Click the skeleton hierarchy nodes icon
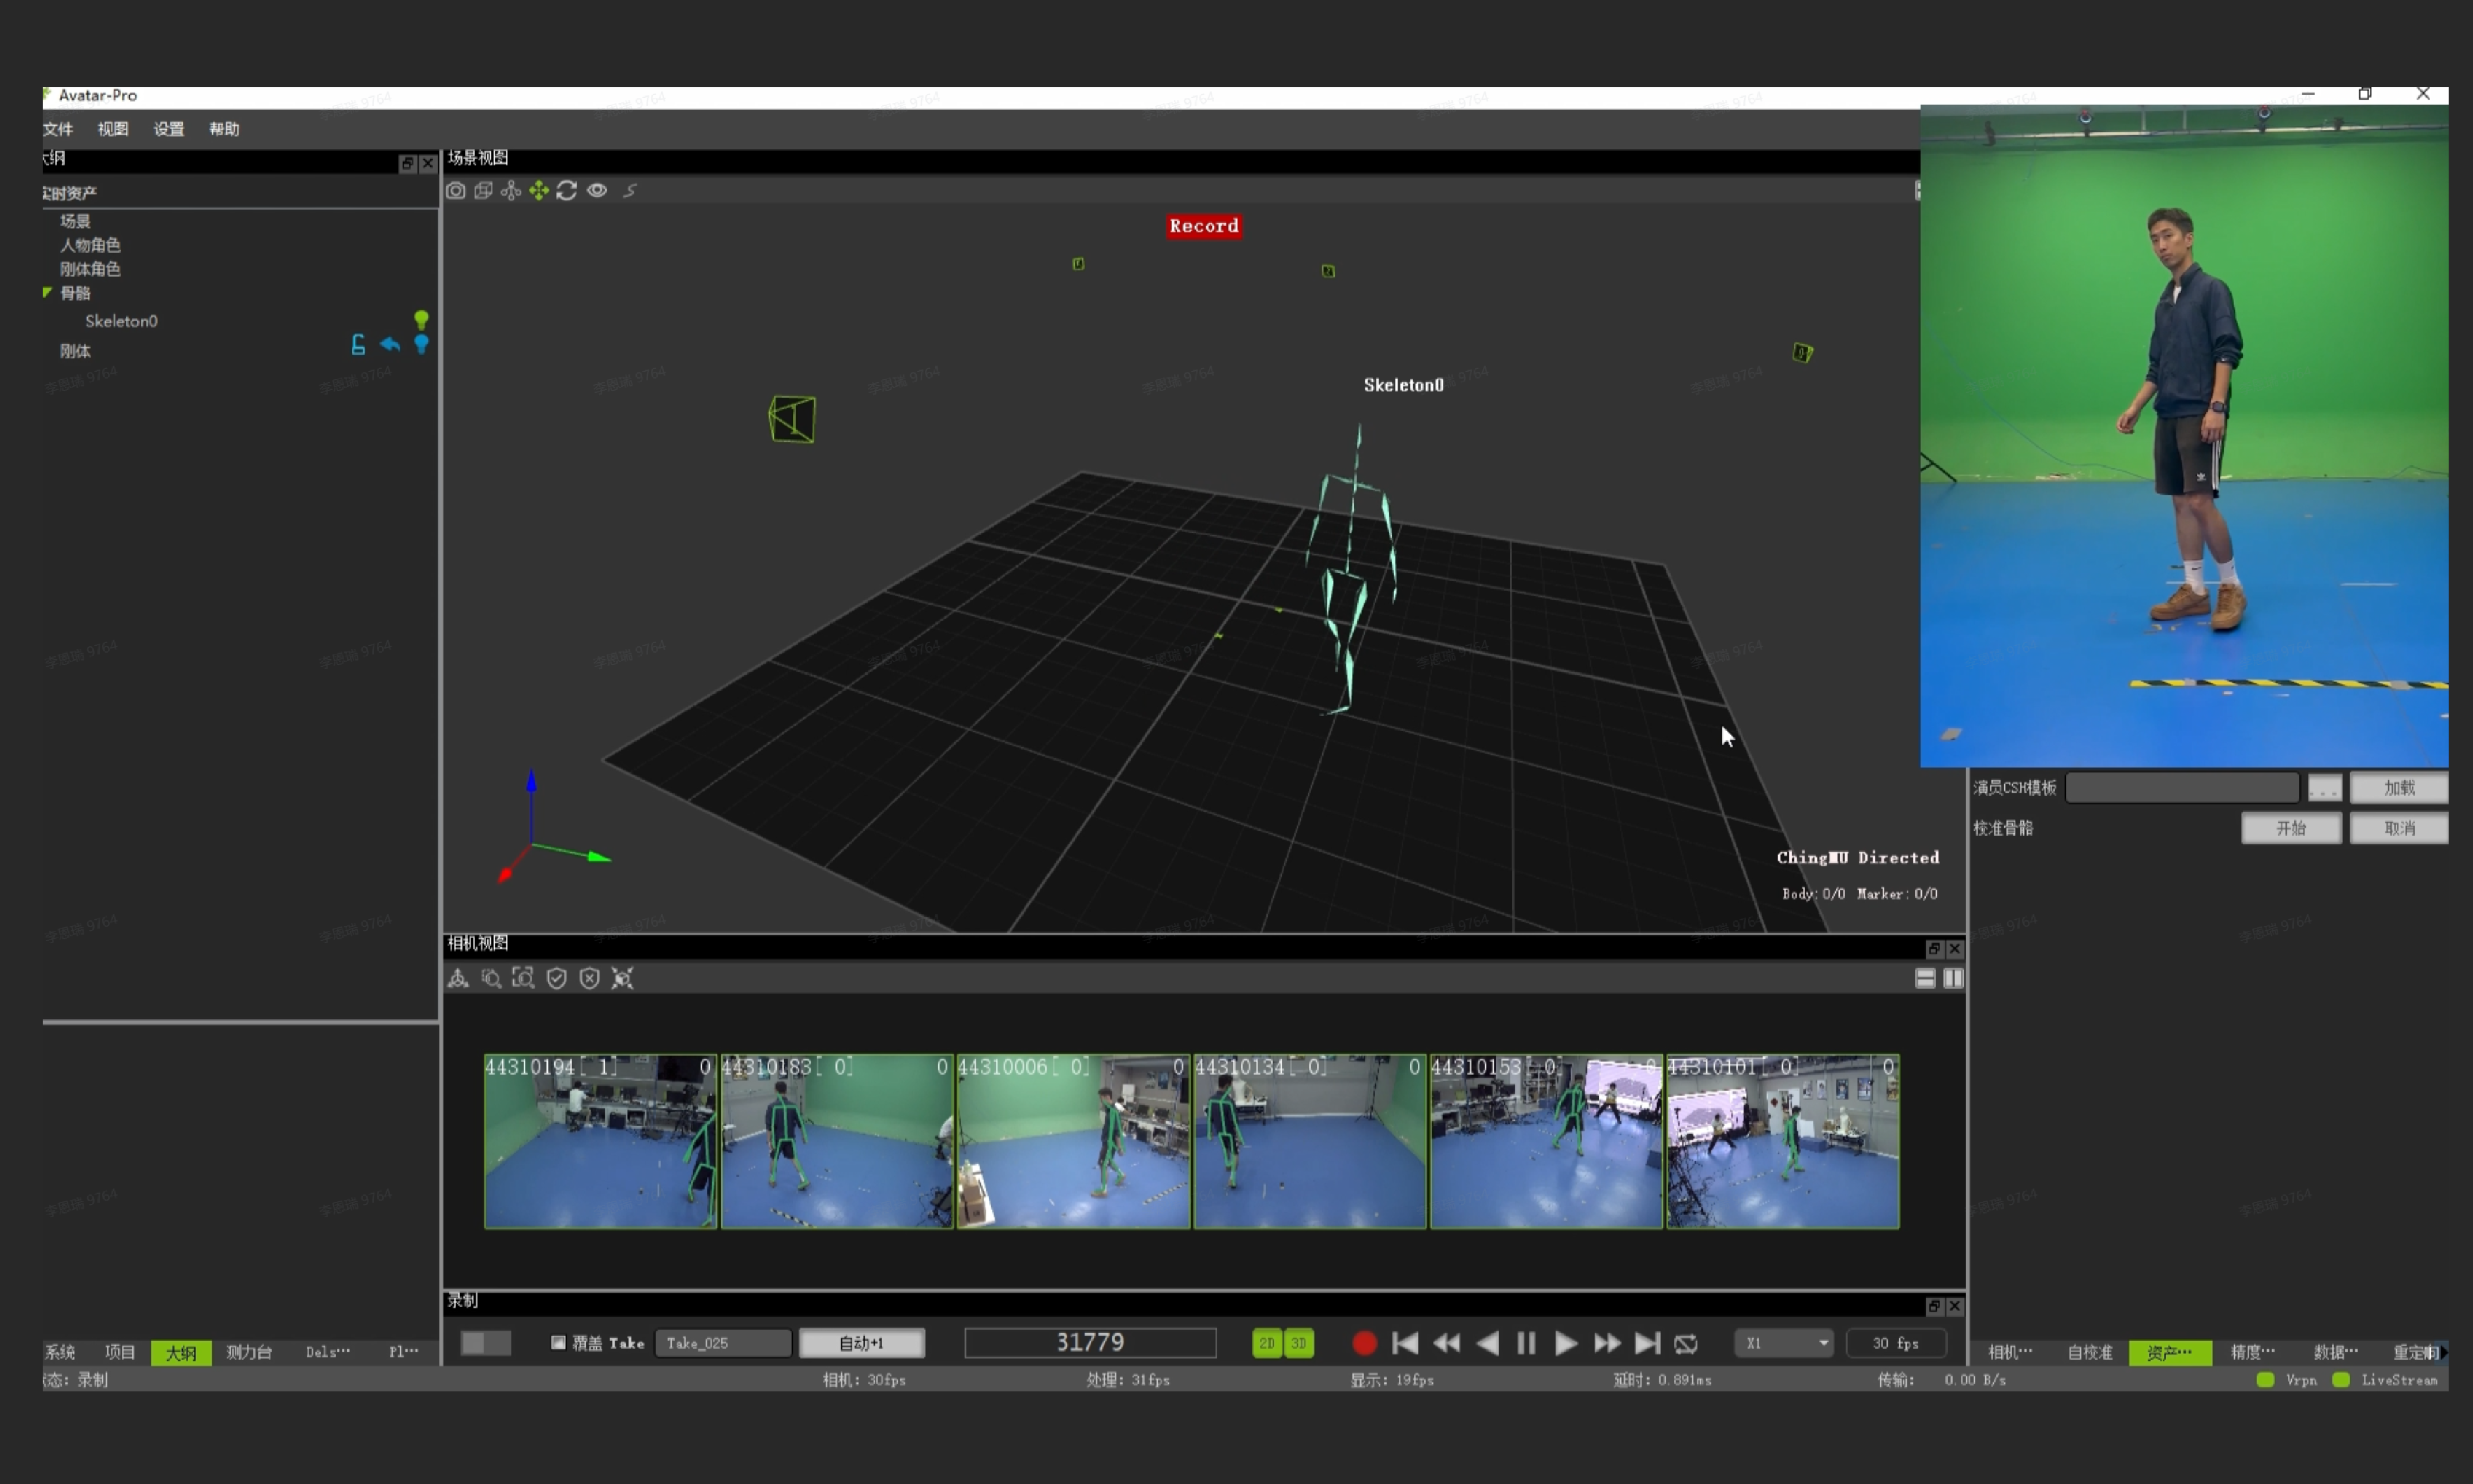Viewport: 2473px width, 1484px height. pyautogui.click(x=511, y=190)
